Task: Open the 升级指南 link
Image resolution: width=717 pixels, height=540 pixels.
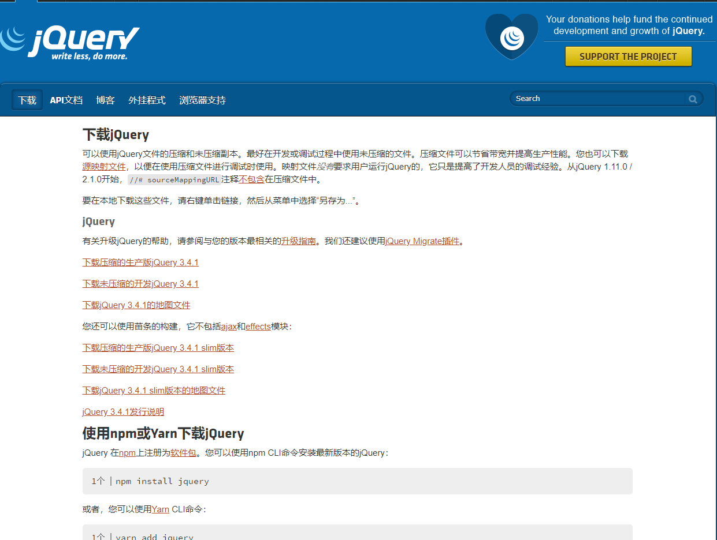Action: [x=299, y=241]
